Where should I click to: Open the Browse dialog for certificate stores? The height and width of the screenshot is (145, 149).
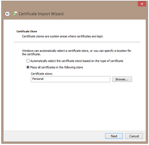pos(122,79)
